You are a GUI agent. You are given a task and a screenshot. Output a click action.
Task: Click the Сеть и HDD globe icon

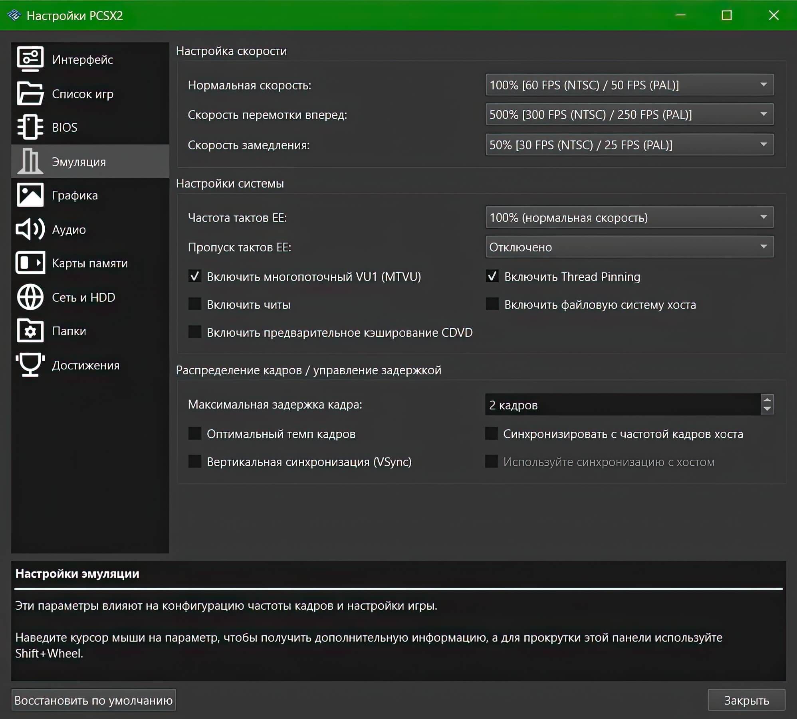[x=30, y=297]
